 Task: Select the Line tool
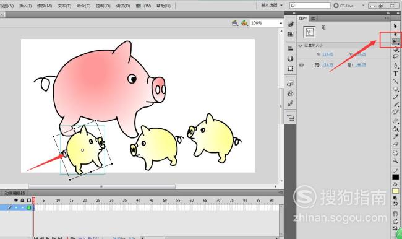pyautogui.click(x=395, y=81)
